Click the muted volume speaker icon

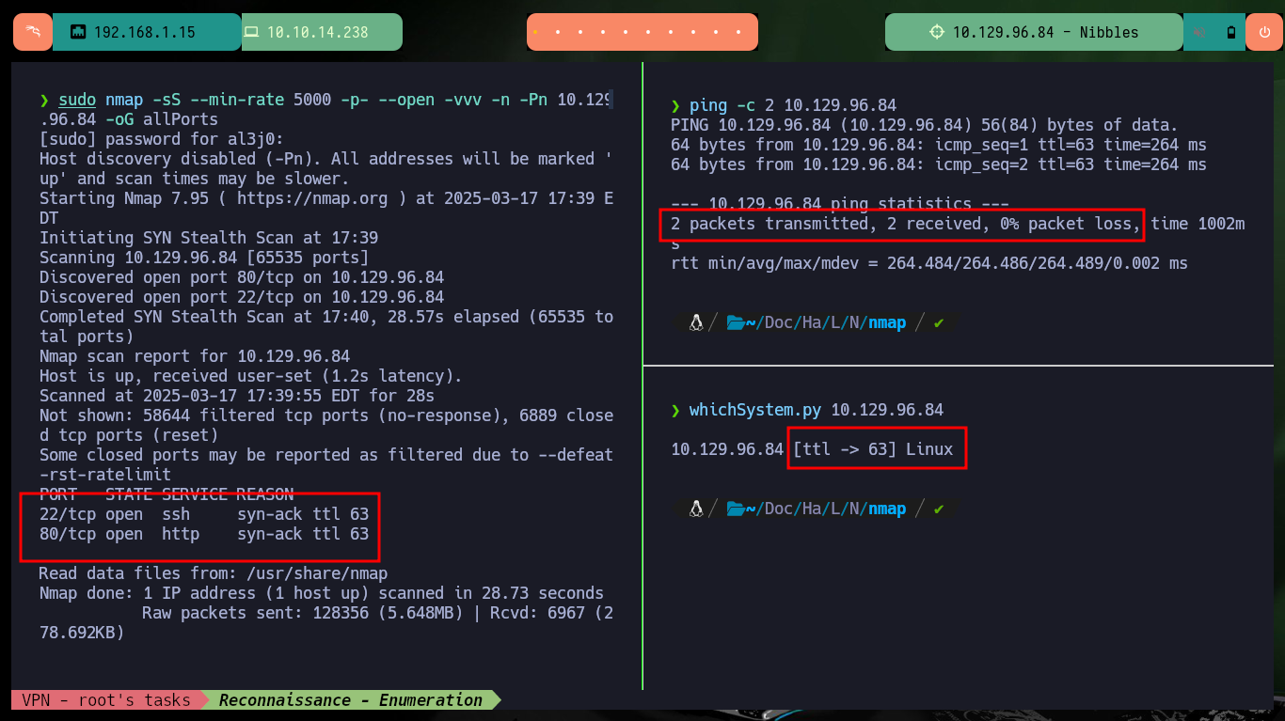pyautogui.click(x=1200, y=32)
